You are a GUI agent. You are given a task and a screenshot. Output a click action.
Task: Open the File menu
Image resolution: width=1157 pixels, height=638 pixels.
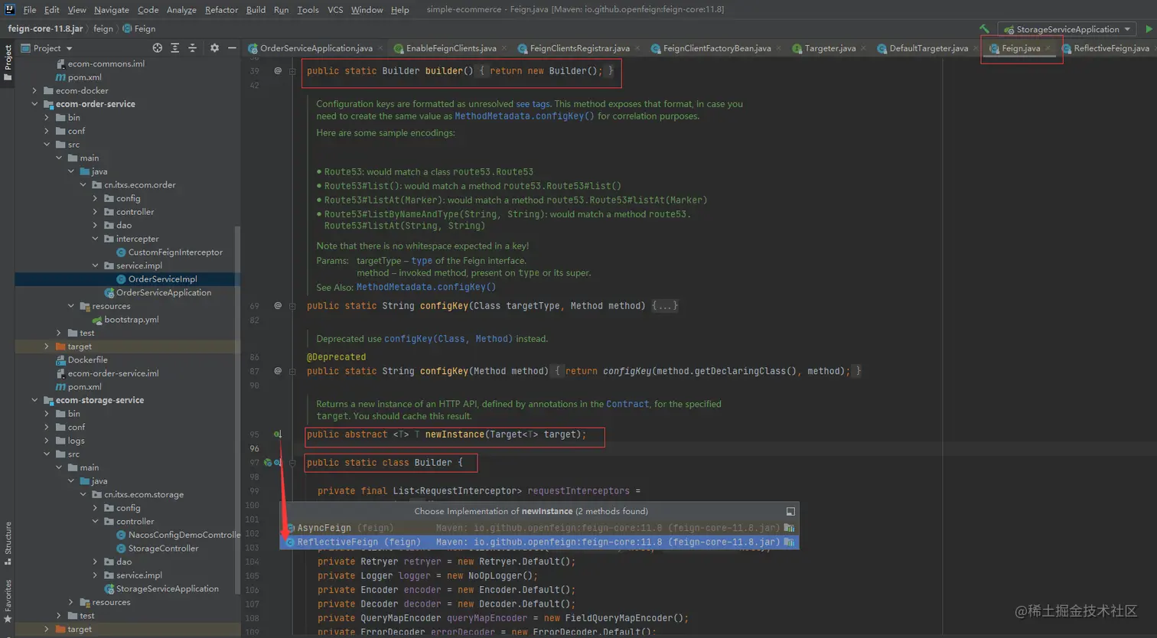pyautogui.click(x=30, y=9)
